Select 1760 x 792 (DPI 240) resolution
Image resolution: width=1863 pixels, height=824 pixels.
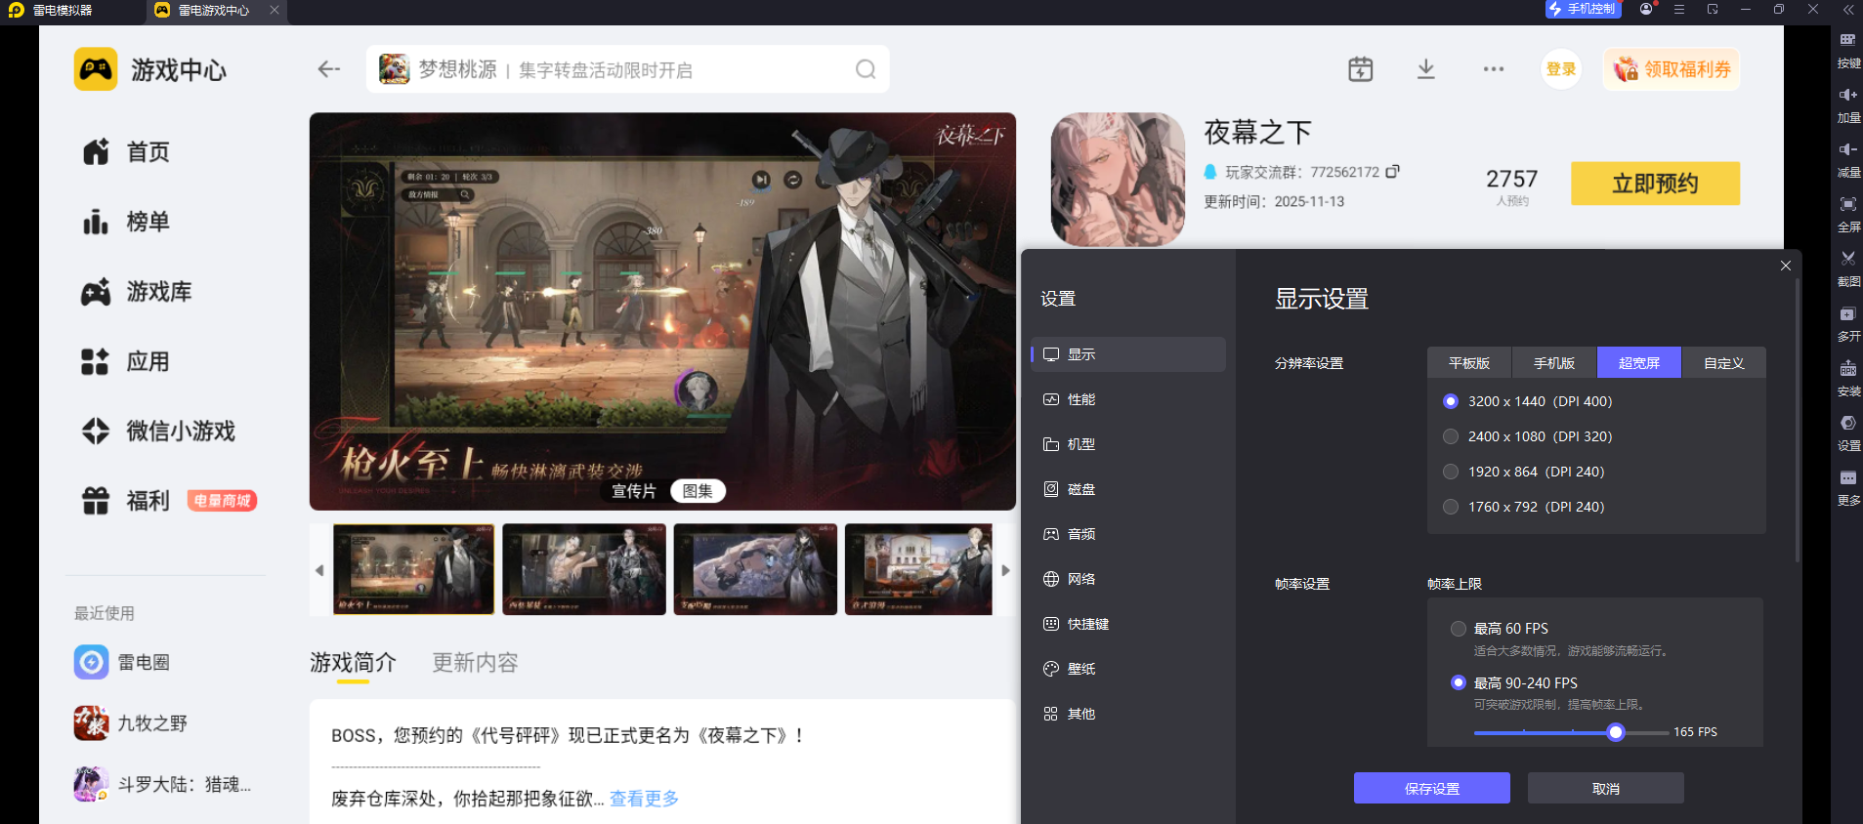coord(1451,507)
